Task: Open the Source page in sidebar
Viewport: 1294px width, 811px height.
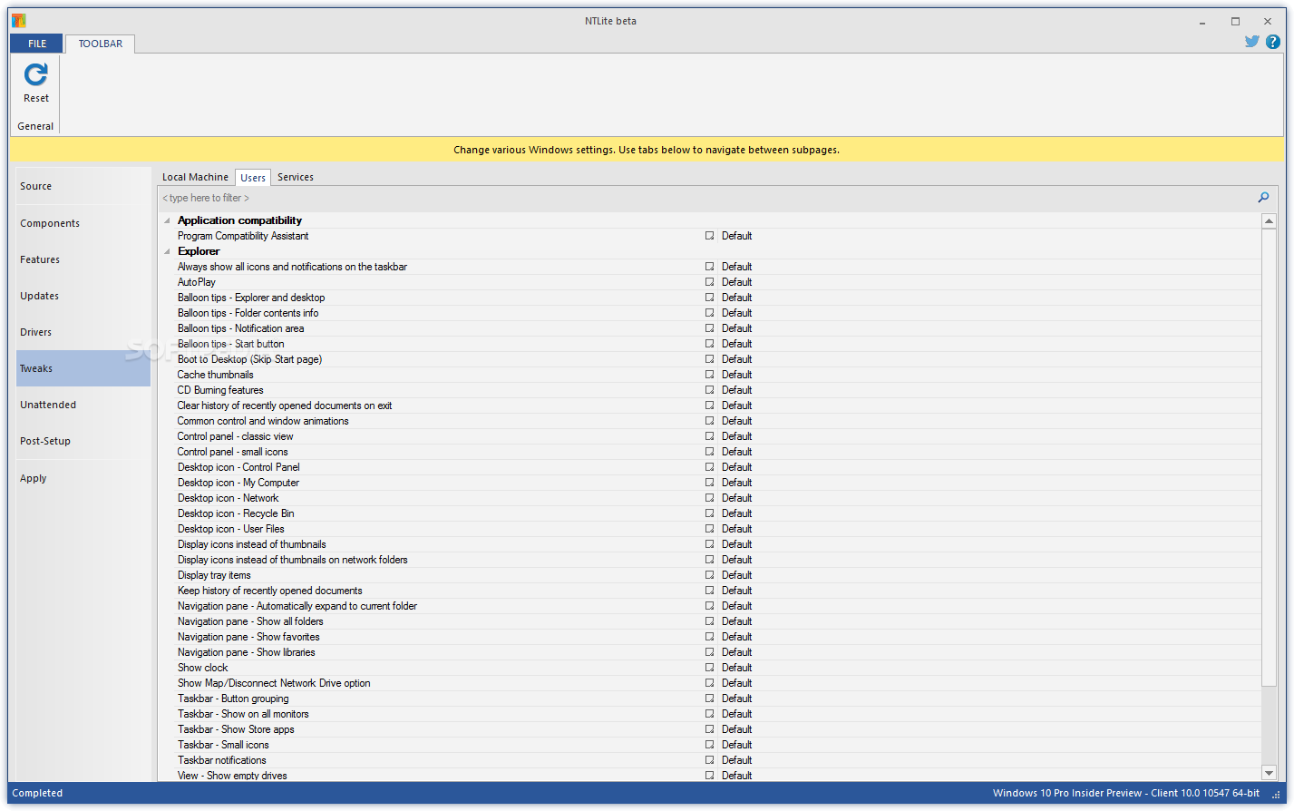Action: [x=83, y=186]
